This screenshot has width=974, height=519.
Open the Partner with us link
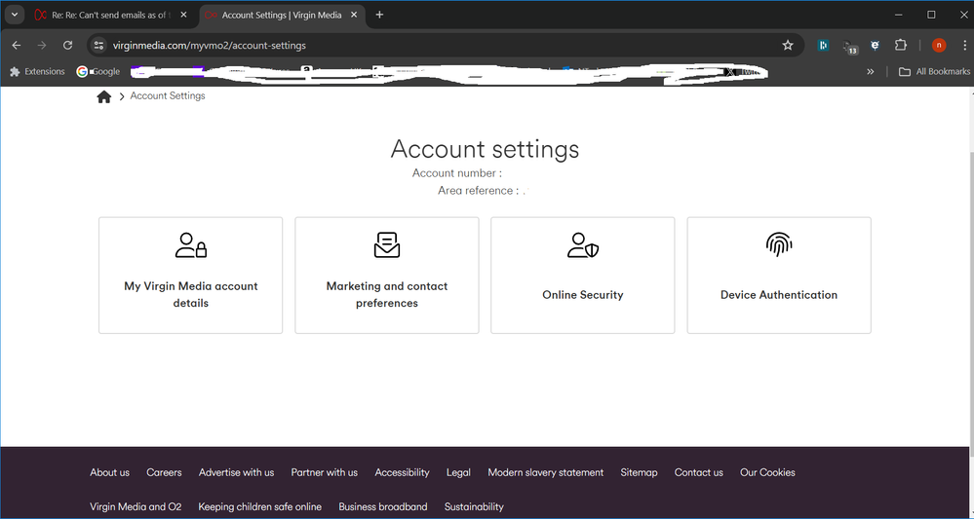click(325, 472)
